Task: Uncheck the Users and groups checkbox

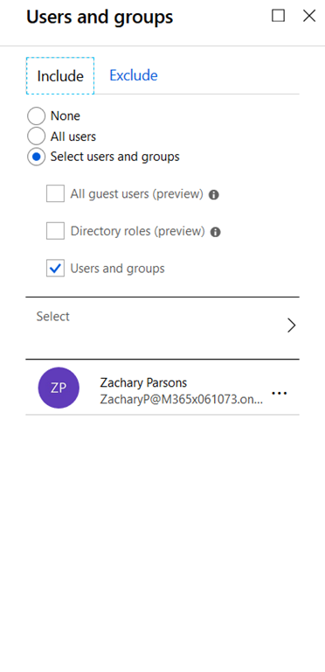Action: (56, 269)
